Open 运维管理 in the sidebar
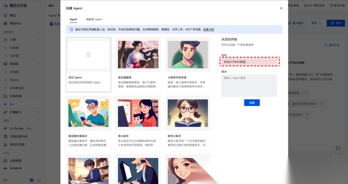The height and width of the screenshot is (184, 348). tap(15, 161)
